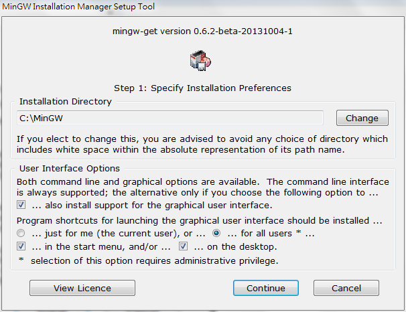Select 'just for me' radio option

(x=21, y=233)
